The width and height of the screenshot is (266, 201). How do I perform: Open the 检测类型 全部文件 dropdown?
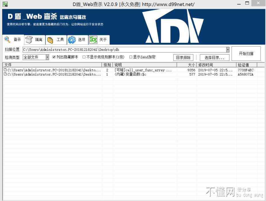(47, 57)
